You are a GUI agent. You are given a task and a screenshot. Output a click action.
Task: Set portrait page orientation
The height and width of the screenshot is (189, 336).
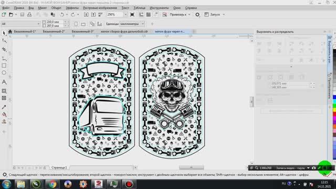(x=76, y=24)
